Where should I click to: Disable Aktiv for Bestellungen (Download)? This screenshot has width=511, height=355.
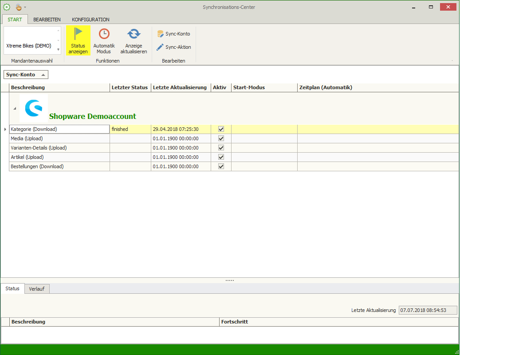(221, 166)
